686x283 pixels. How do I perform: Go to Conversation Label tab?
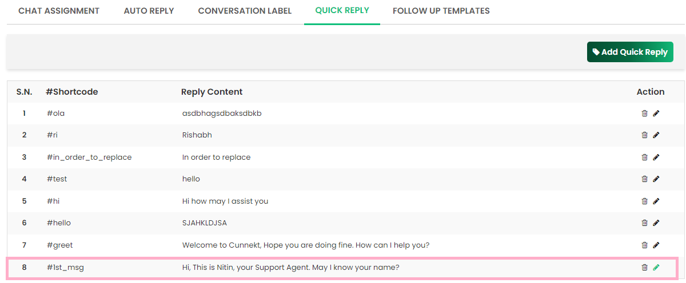(245, 11)
